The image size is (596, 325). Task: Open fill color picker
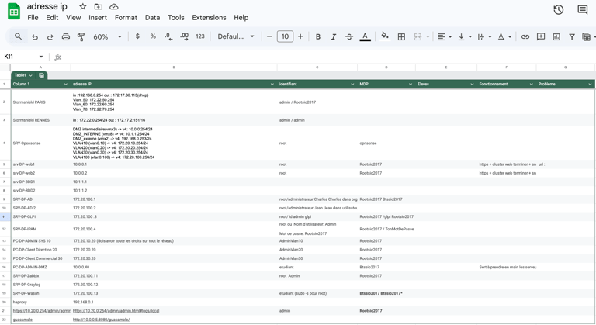[x=385, y=36]
